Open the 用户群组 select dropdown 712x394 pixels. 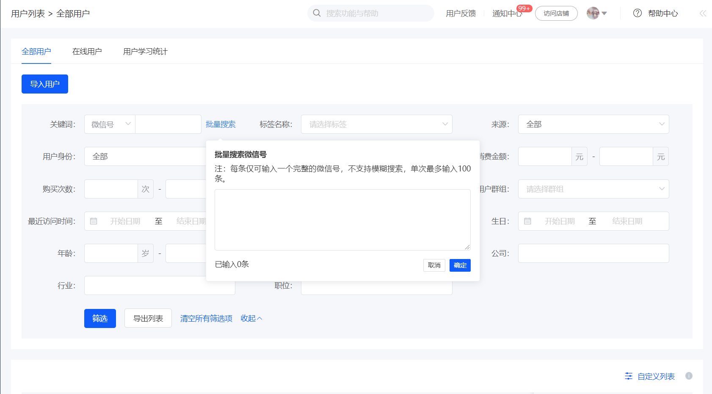point(593,189)
